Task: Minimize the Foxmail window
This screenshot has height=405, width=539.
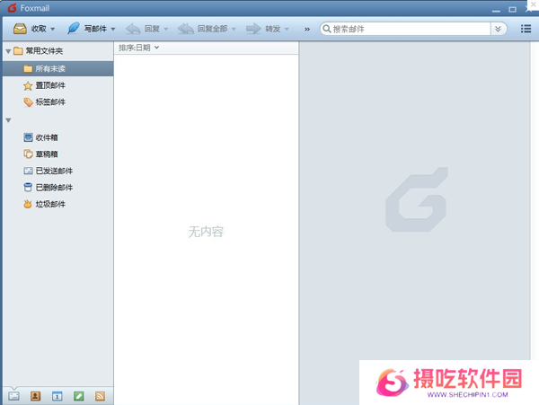Action: (x=496, y=10)
